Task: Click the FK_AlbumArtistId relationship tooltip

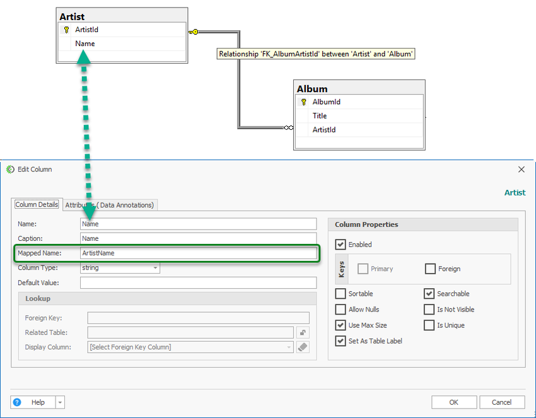Action: click(x=316, y=54)
